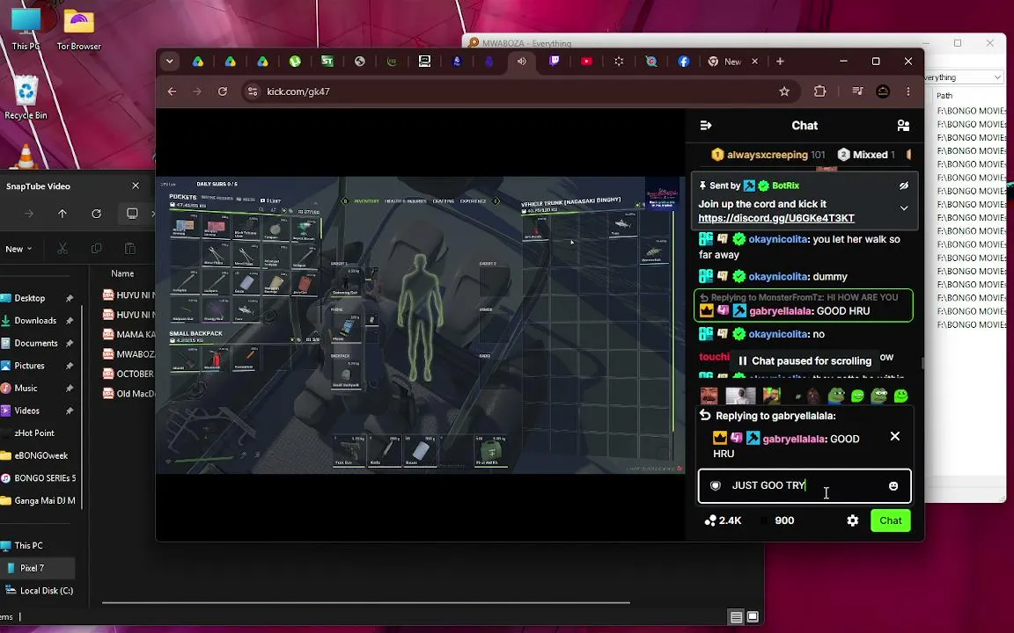Viewport: 1014px width, 633px height.
Task: Open the browser profile avatar
Action: click(883, 91)
